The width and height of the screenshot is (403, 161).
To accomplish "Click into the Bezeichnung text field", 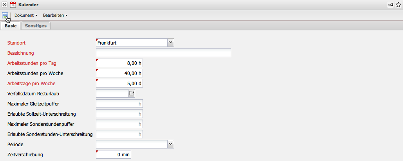I will pyautogui.click(x=163, y=53).
